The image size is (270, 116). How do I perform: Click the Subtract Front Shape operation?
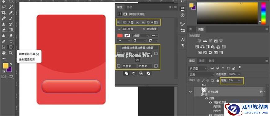134,73
